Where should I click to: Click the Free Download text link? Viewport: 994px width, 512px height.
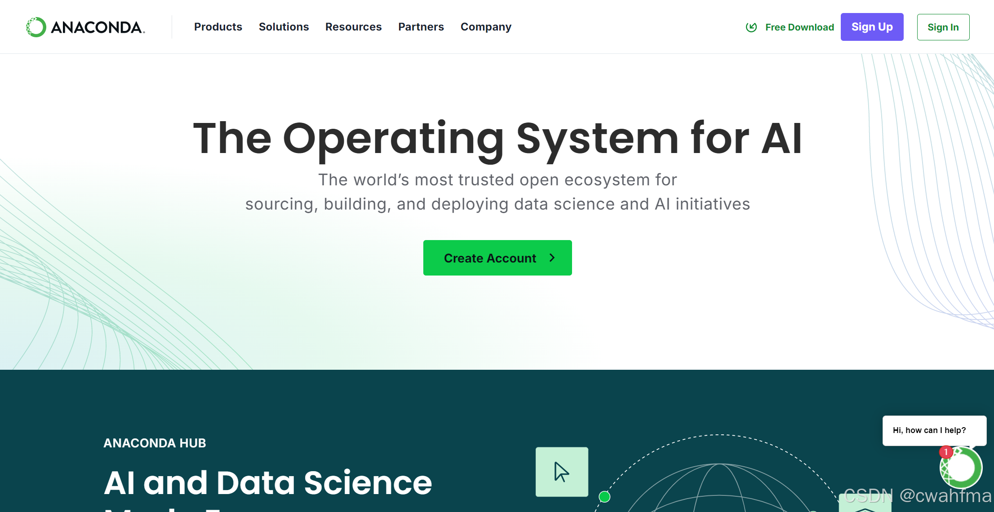pos(799,27)
